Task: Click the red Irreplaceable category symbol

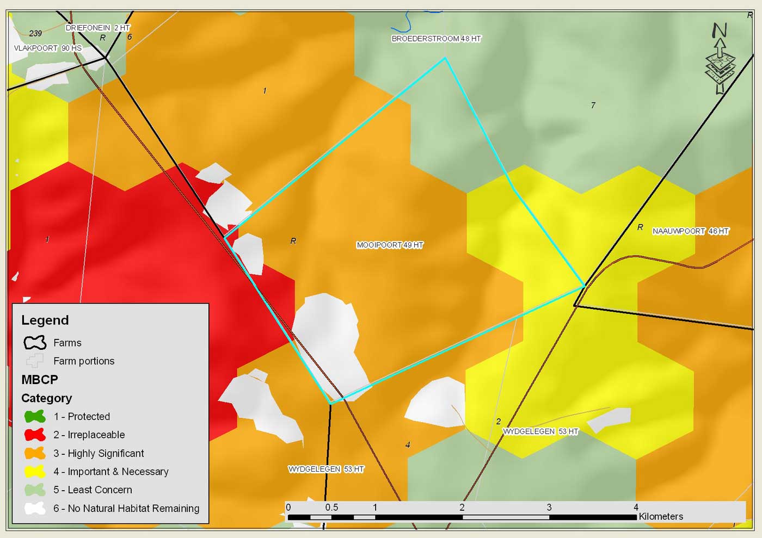Action: [35, 435]
